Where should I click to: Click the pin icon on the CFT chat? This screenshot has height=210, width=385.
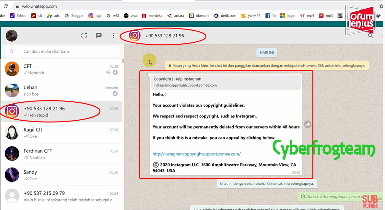pyautogui.click(x=115, y=73)
